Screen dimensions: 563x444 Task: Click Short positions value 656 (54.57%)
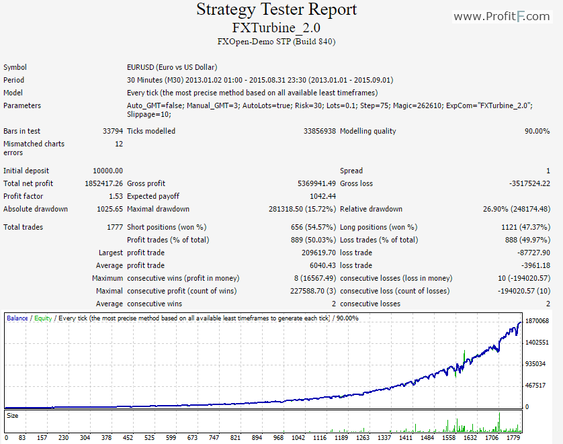pos(314,227)
